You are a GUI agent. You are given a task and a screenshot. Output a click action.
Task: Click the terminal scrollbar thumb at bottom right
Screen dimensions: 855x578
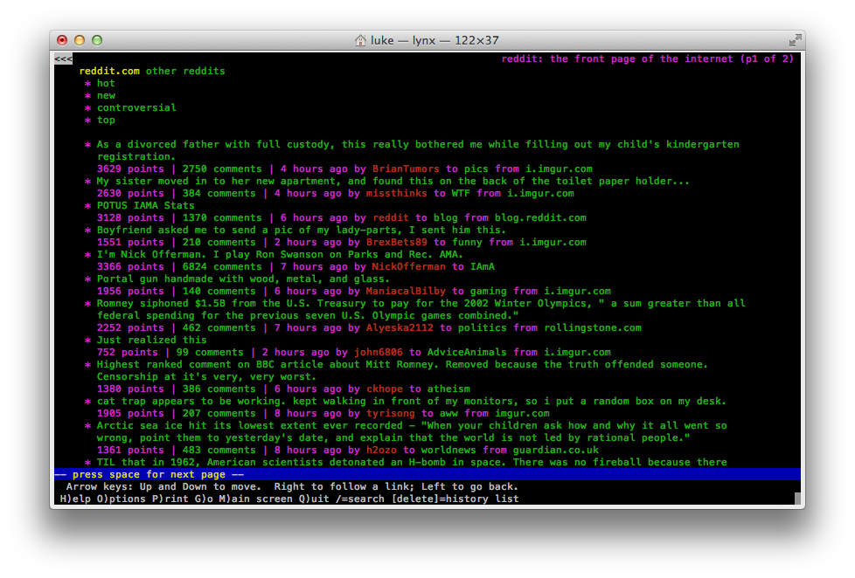(x=797, y=499)
